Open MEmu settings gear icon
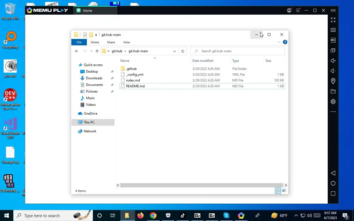Viewport: 354px width, 221px height. pos(333,101)
